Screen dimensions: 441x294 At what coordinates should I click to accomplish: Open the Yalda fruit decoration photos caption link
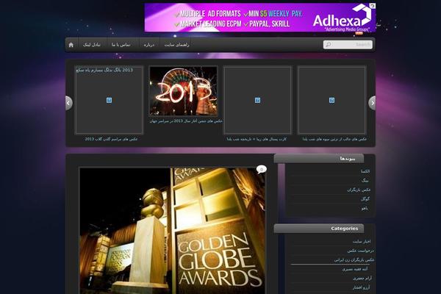coord(334,139)
